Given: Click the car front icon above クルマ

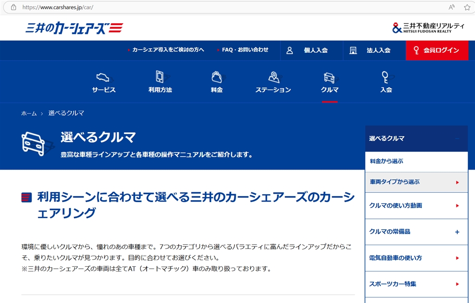Looking at the screenshot, I should click(x=330, y=78).
